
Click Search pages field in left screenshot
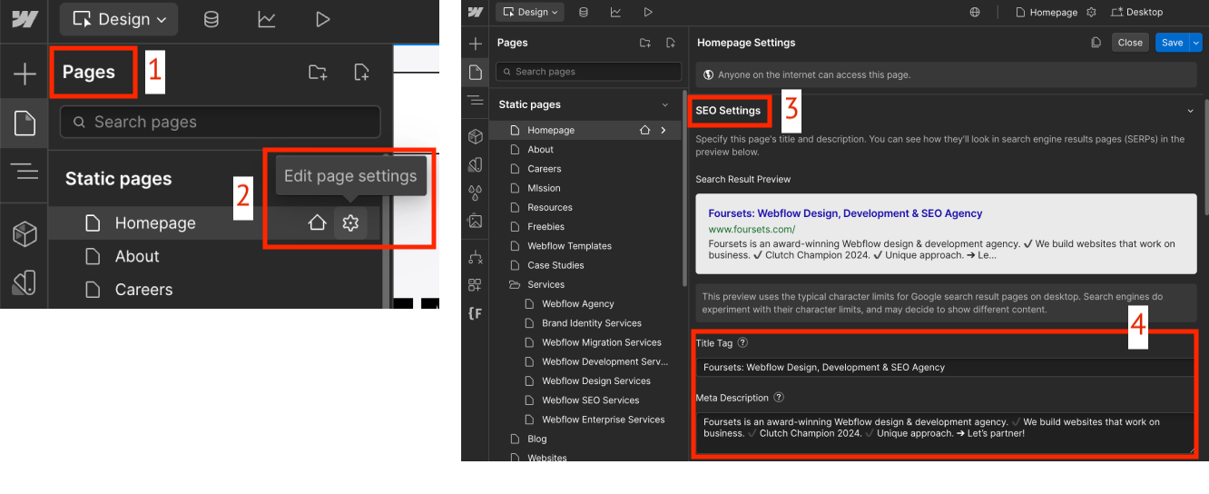[x=221, y=122]
